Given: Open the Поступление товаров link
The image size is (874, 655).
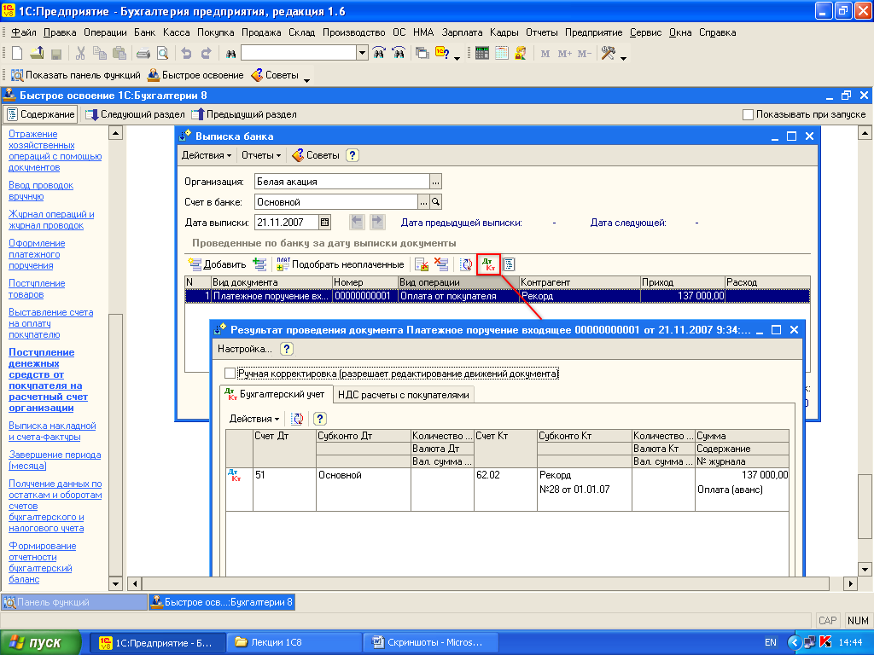Looking at the screenshot, I should [36, 288].
